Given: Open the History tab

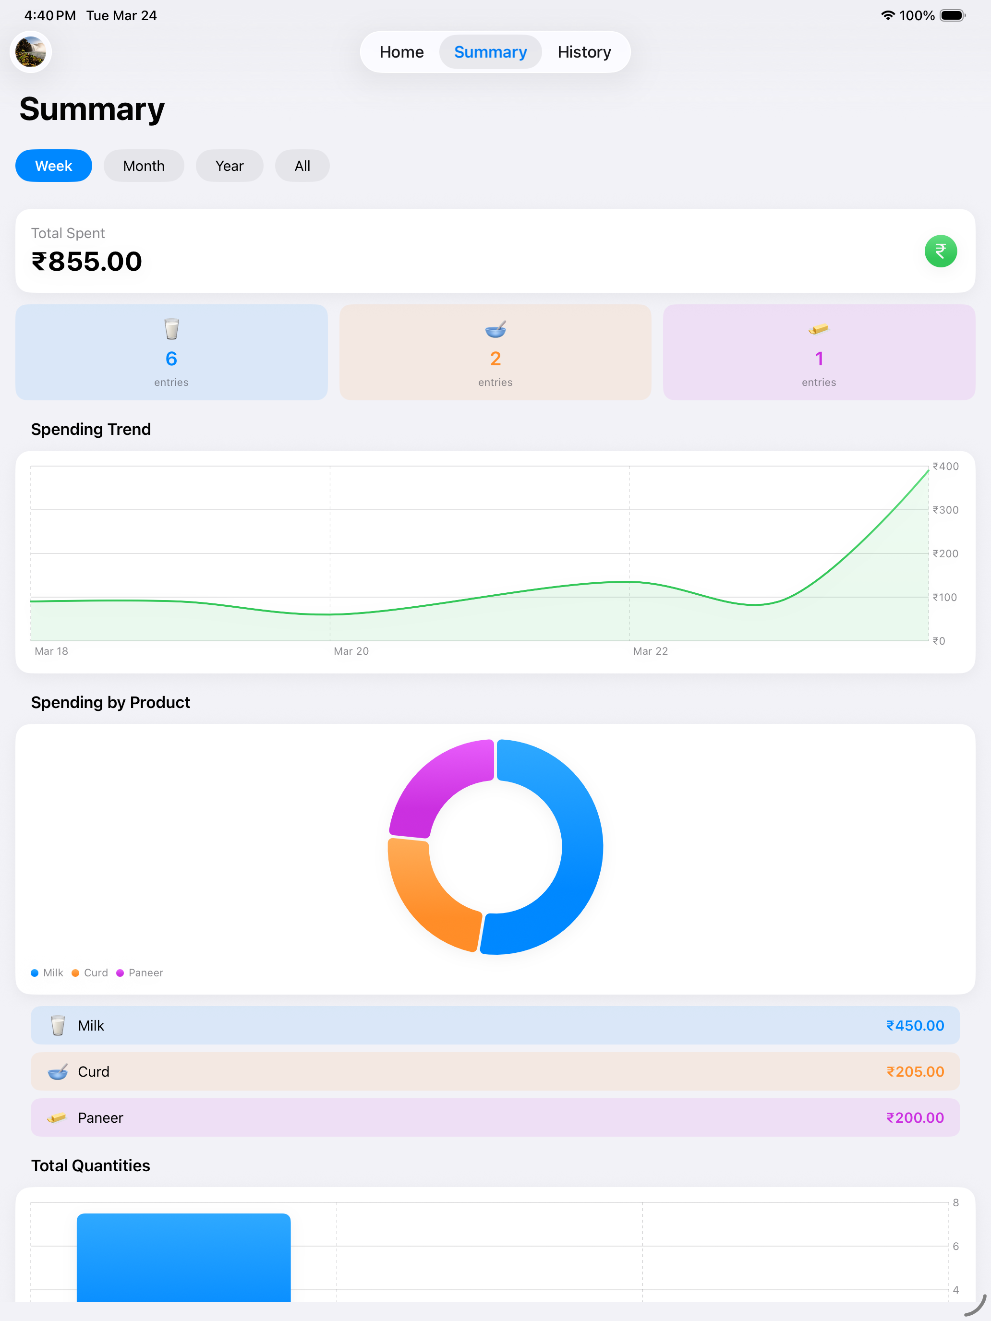Looking at the screenshot, I should [x=584, y=52].
